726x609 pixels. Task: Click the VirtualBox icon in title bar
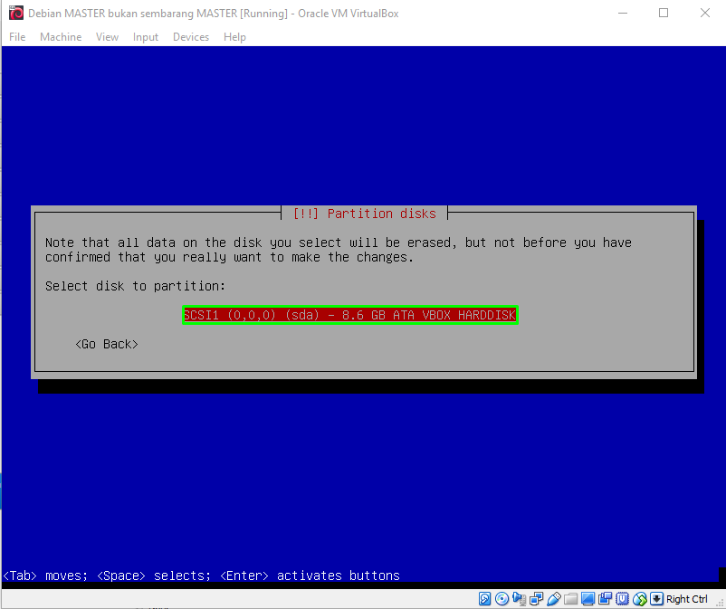coord(16,13)
